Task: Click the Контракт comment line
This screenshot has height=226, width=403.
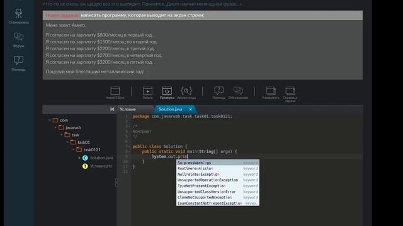Action: 142,131
